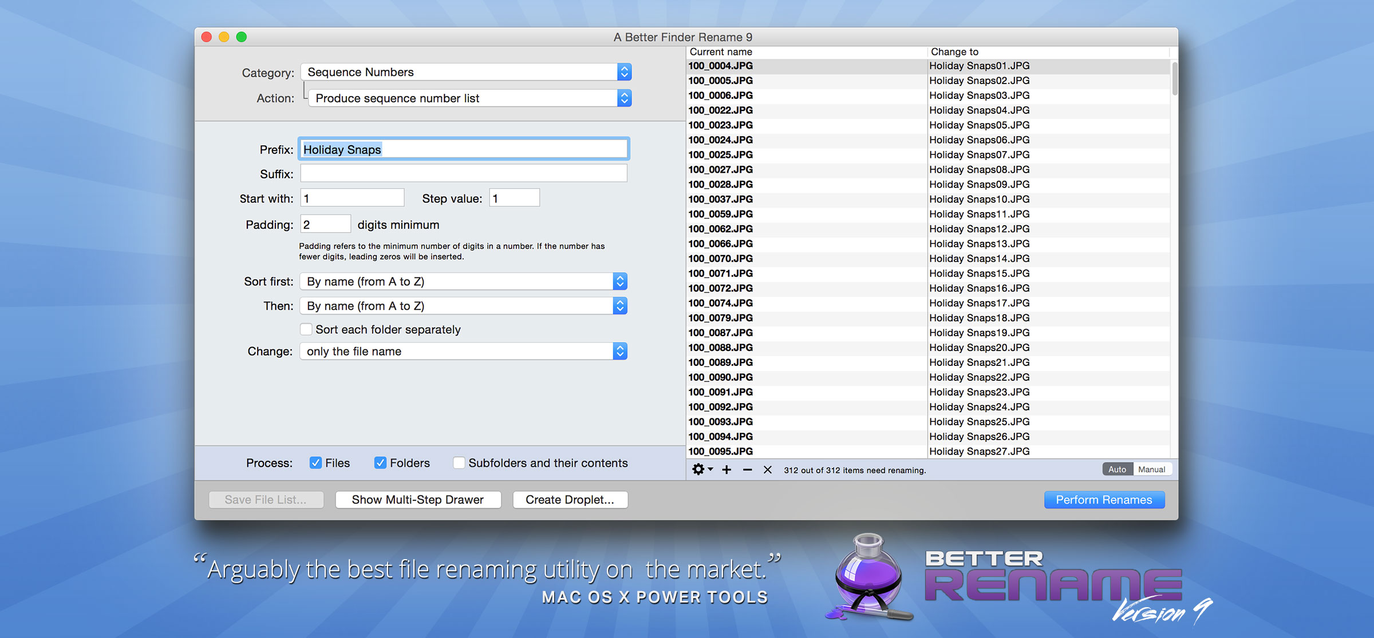Click the green zoom window button
The width and height of the screenshot is (1374, 638).
click(242, 37)
